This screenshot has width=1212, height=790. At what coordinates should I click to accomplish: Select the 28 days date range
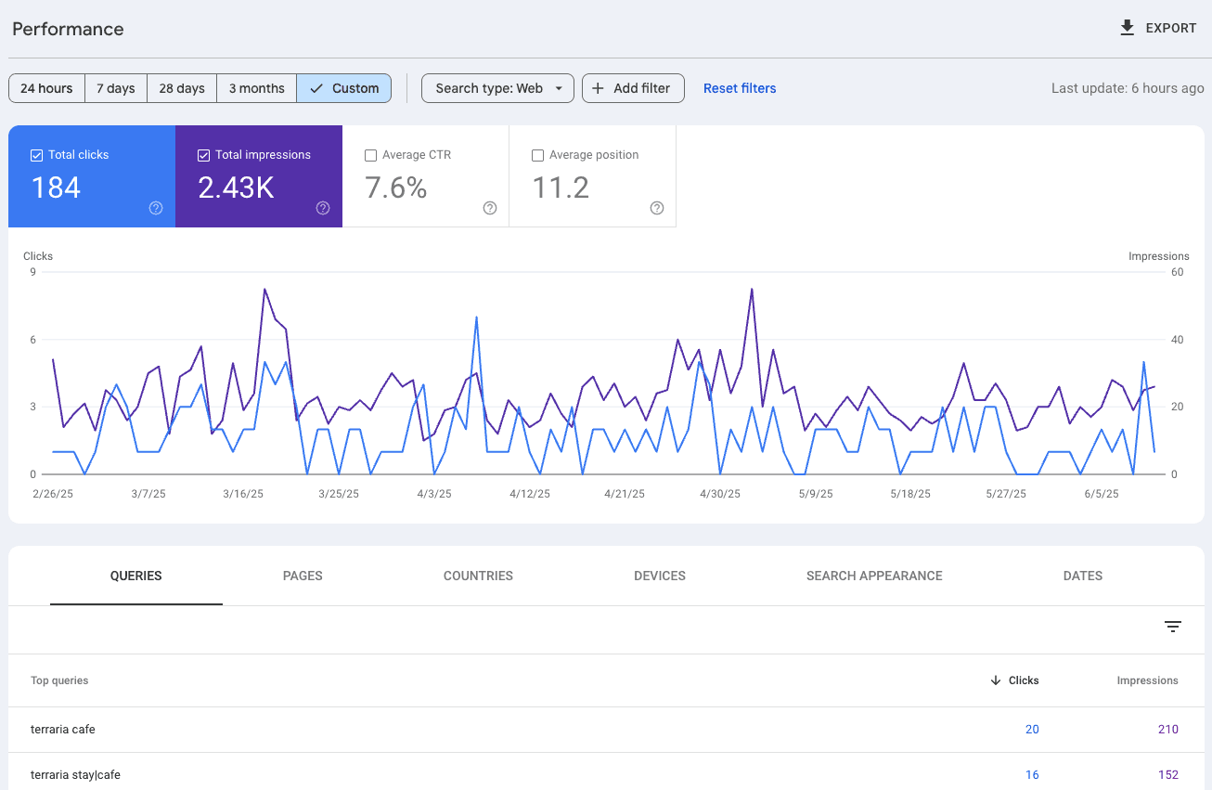coord(182,88)
